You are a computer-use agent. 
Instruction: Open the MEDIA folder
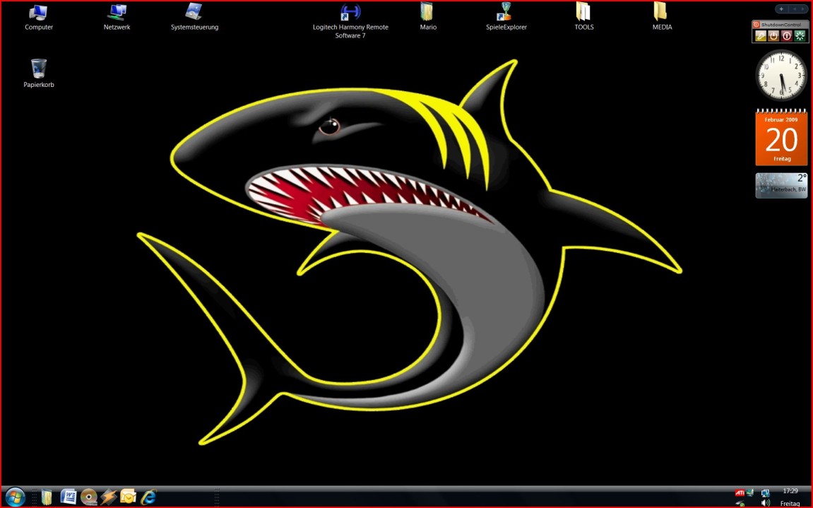tap(661, 13)
